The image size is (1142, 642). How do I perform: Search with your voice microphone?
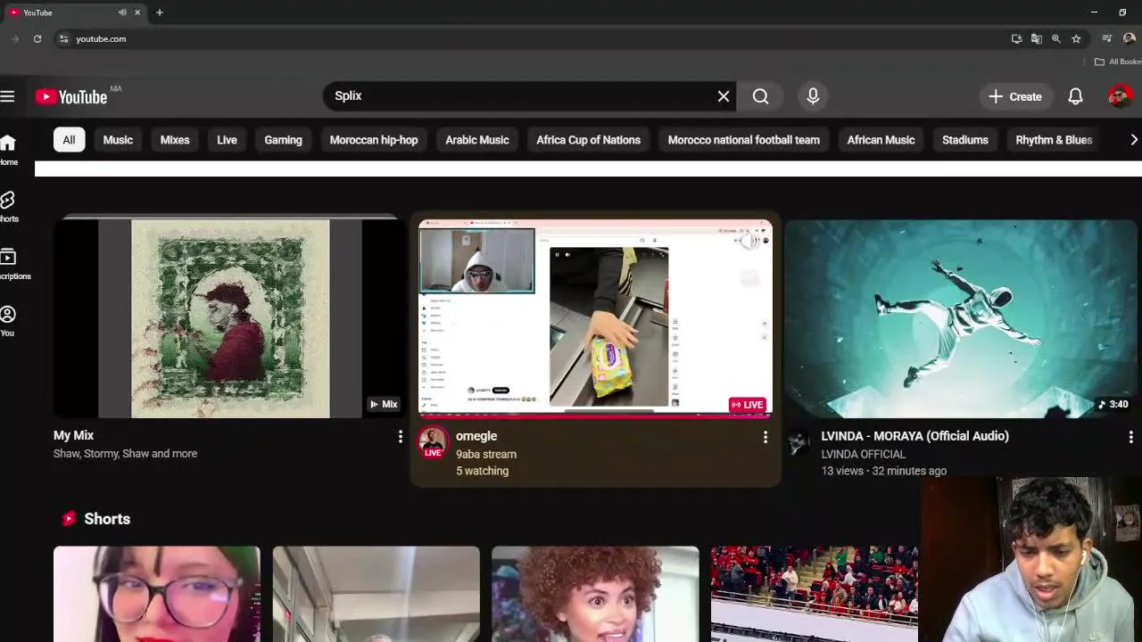tap(813, 96)
